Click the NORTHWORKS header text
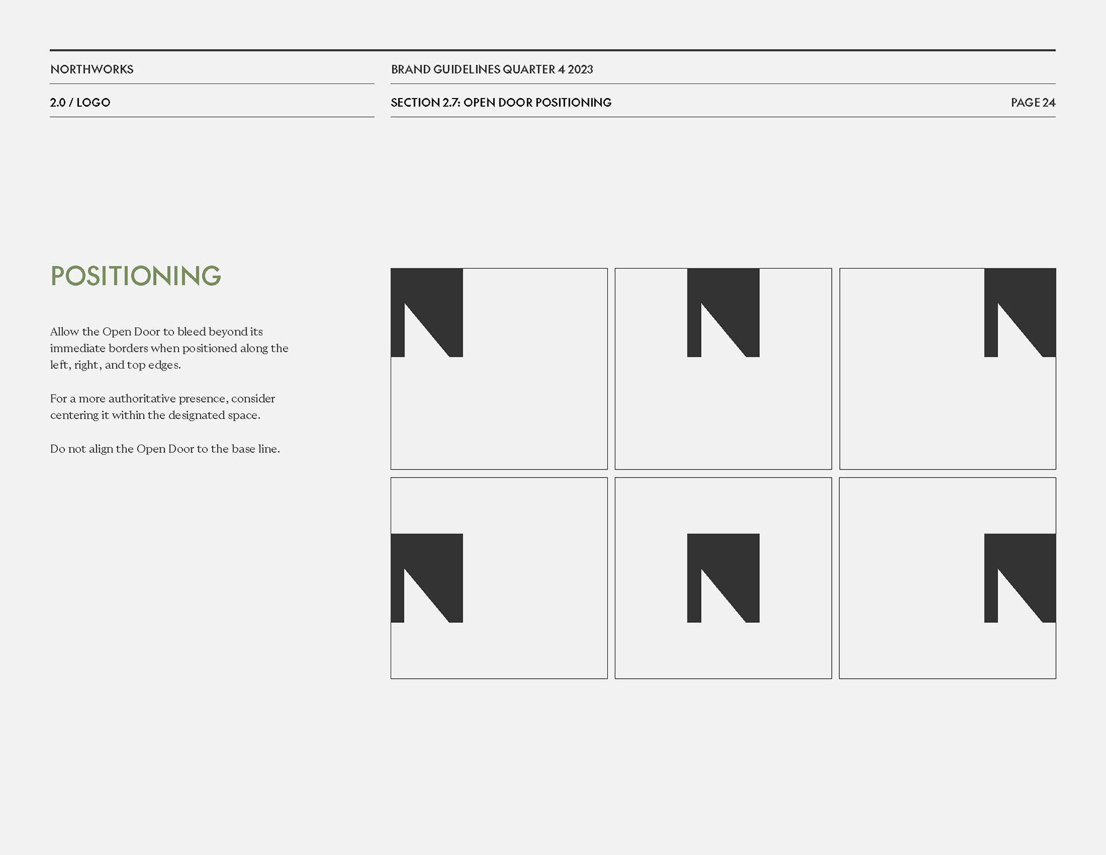This screenshot has height=855, width=1106. (x=92, y=69)
